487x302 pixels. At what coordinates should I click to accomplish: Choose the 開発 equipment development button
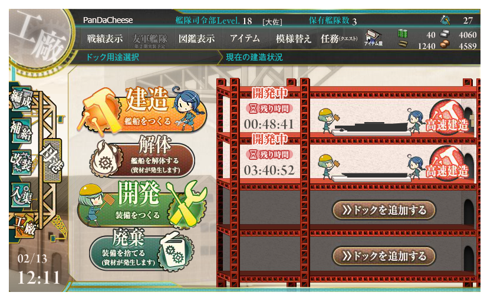[142, 205]
